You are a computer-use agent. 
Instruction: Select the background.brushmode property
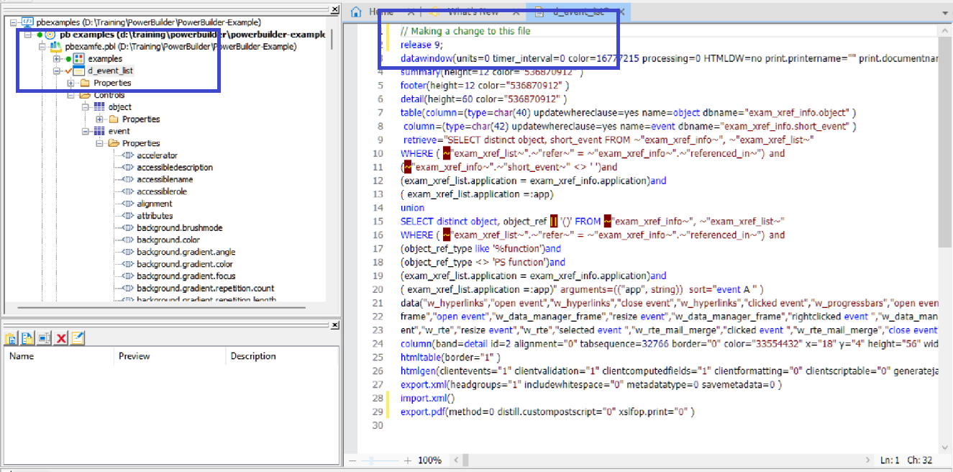click(179, 227)
